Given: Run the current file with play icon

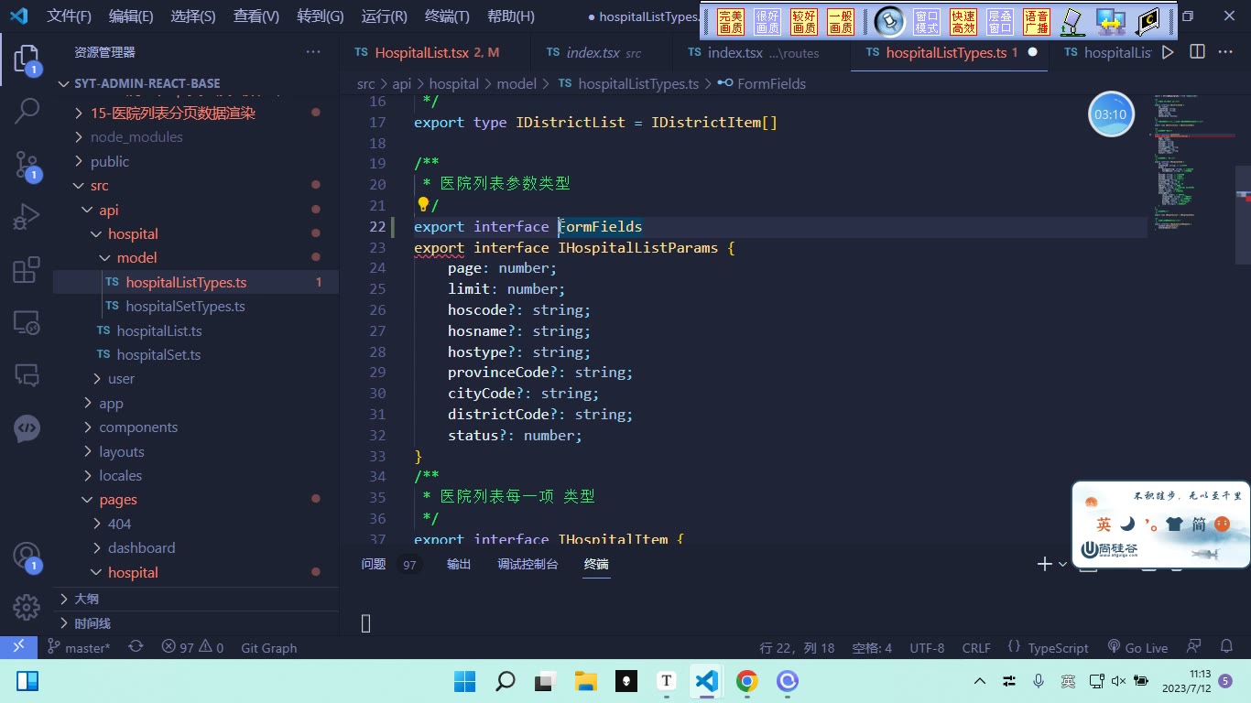Looking at the screenshot, I should pos(1168,52).
